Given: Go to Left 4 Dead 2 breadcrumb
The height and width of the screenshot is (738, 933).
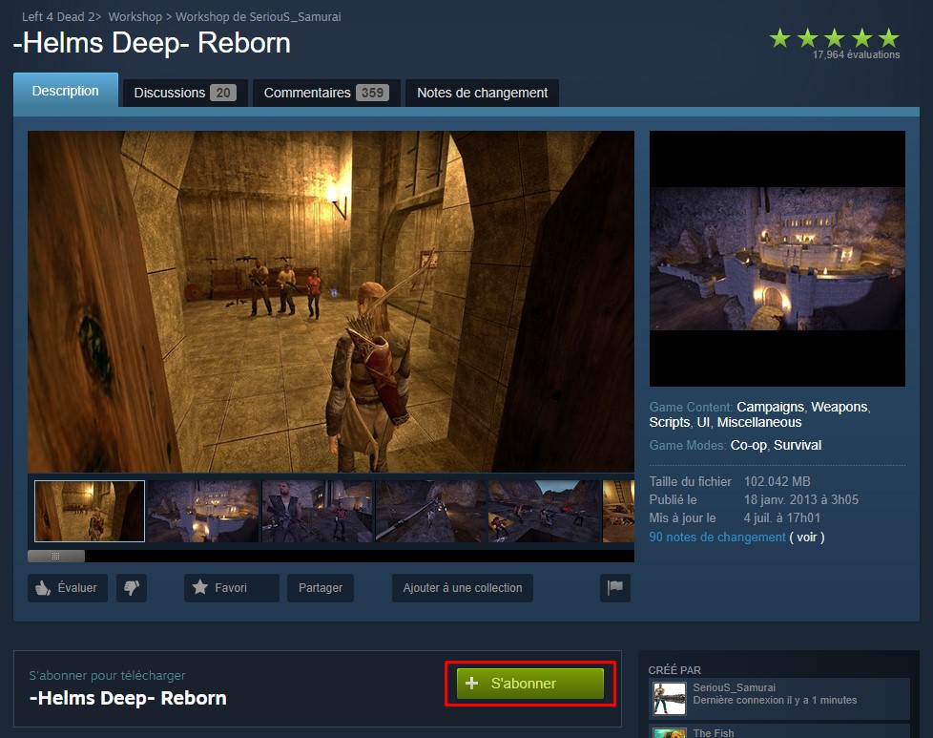Looking at the screenshot, I should point(58,16).
